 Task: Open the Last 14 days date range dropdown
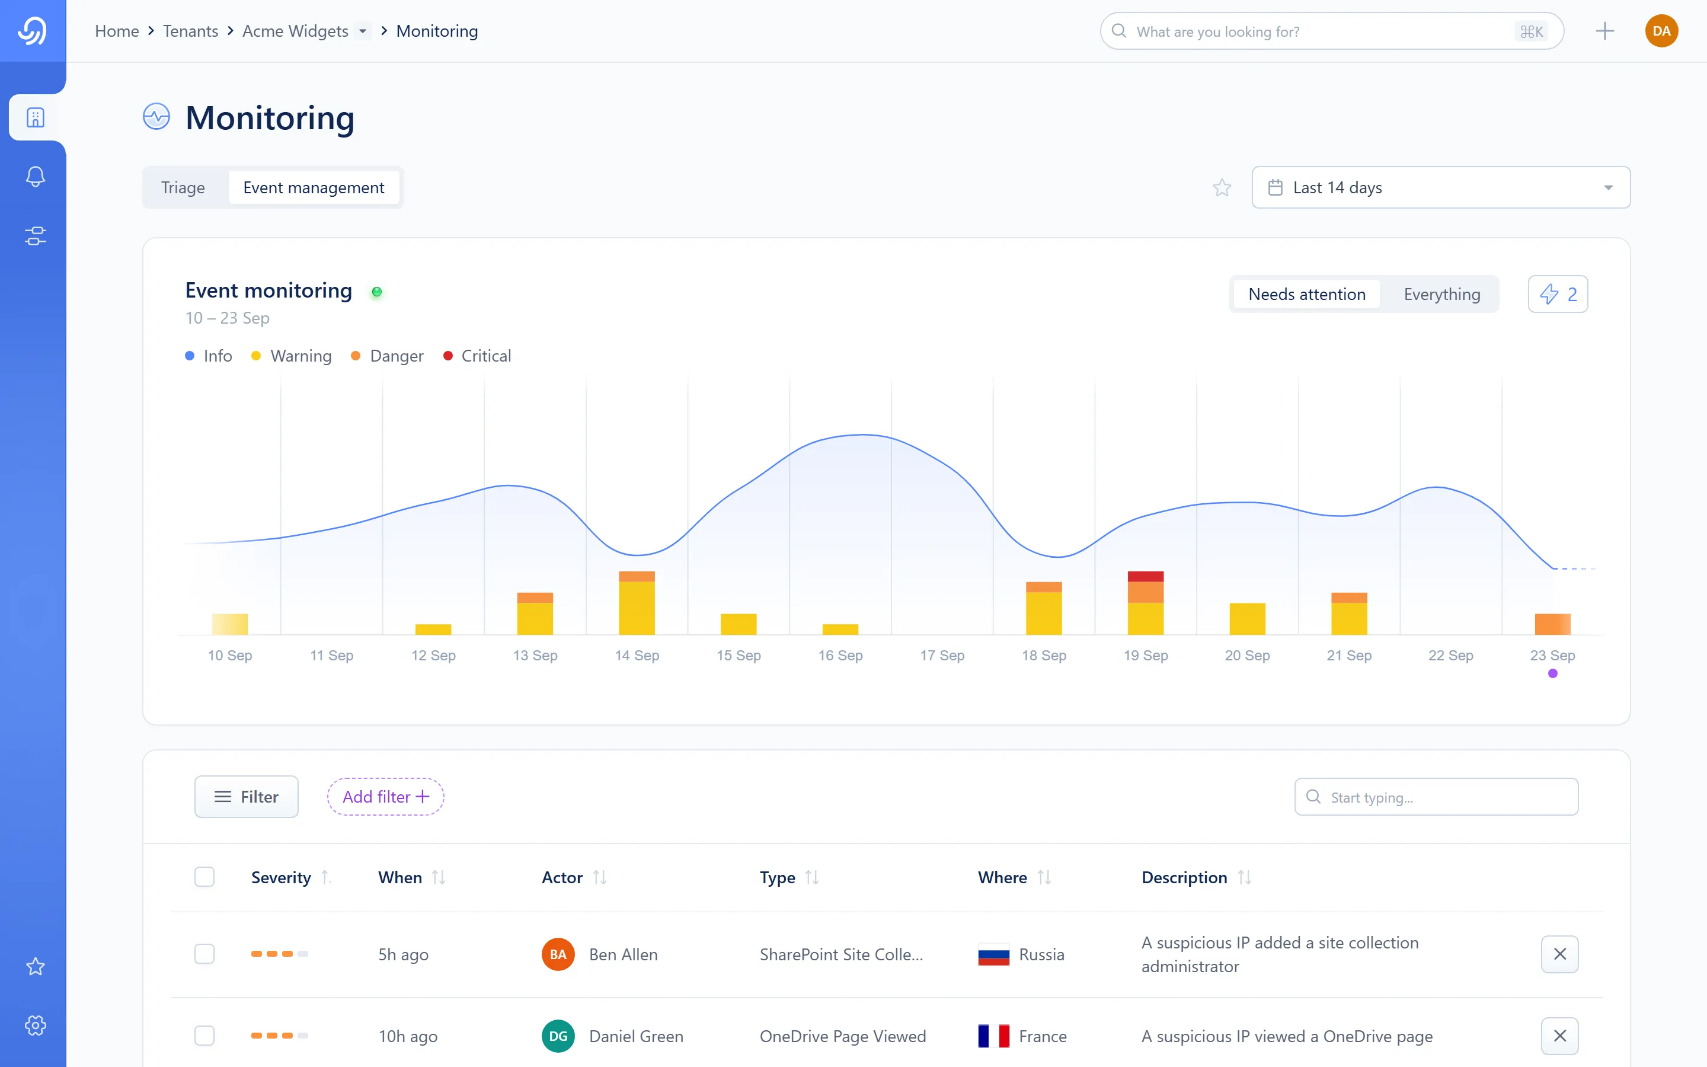pos(1441,187)
